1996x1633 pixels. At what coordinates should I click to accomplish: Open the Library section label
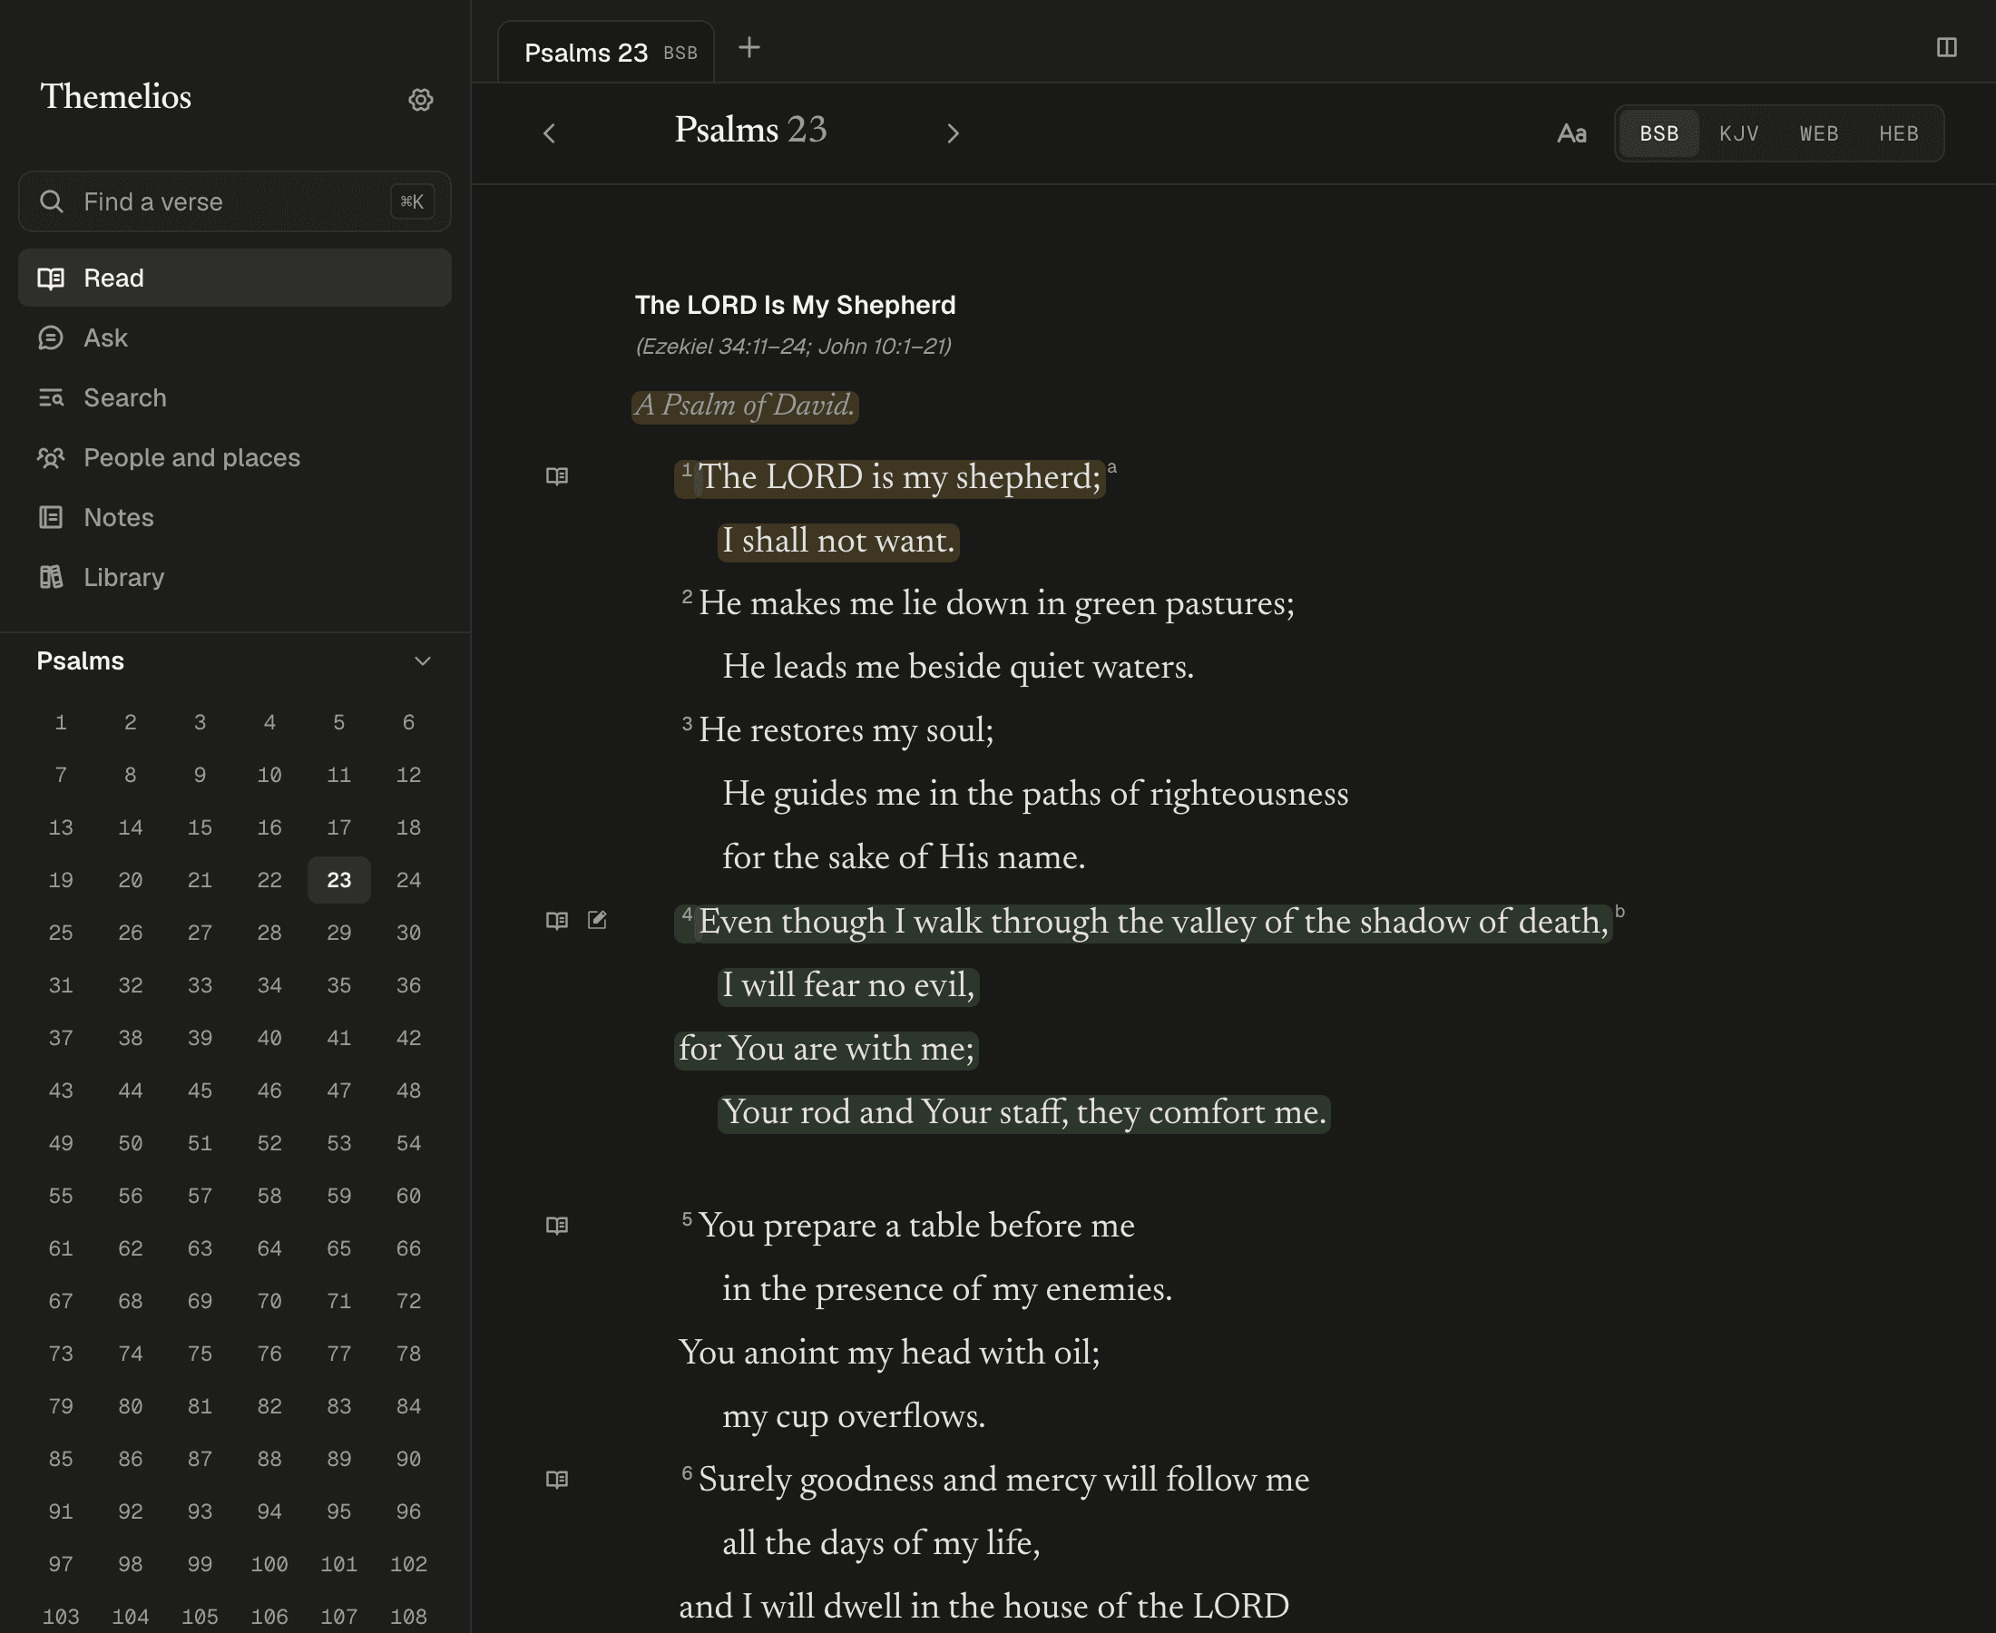[x=124, y=577]
